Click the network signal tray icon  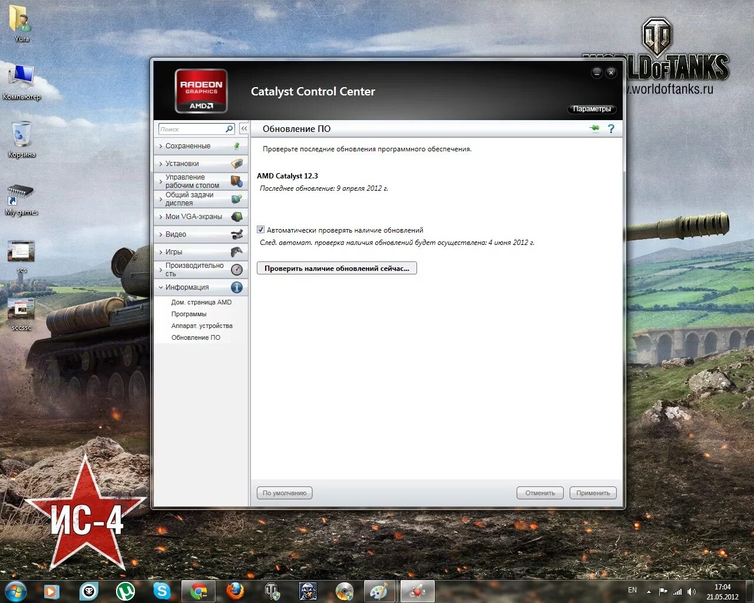[677, 591]
